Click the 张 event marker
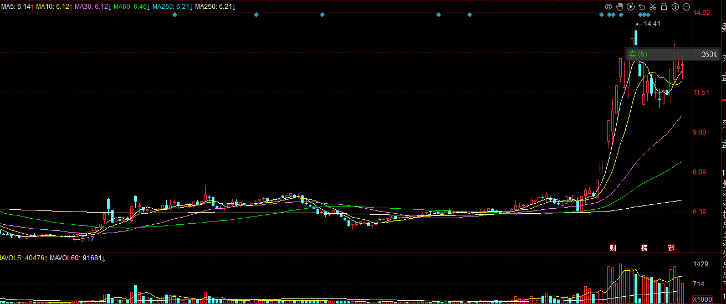The width and height of the screenshot is (726, 304). pos(671,248)
